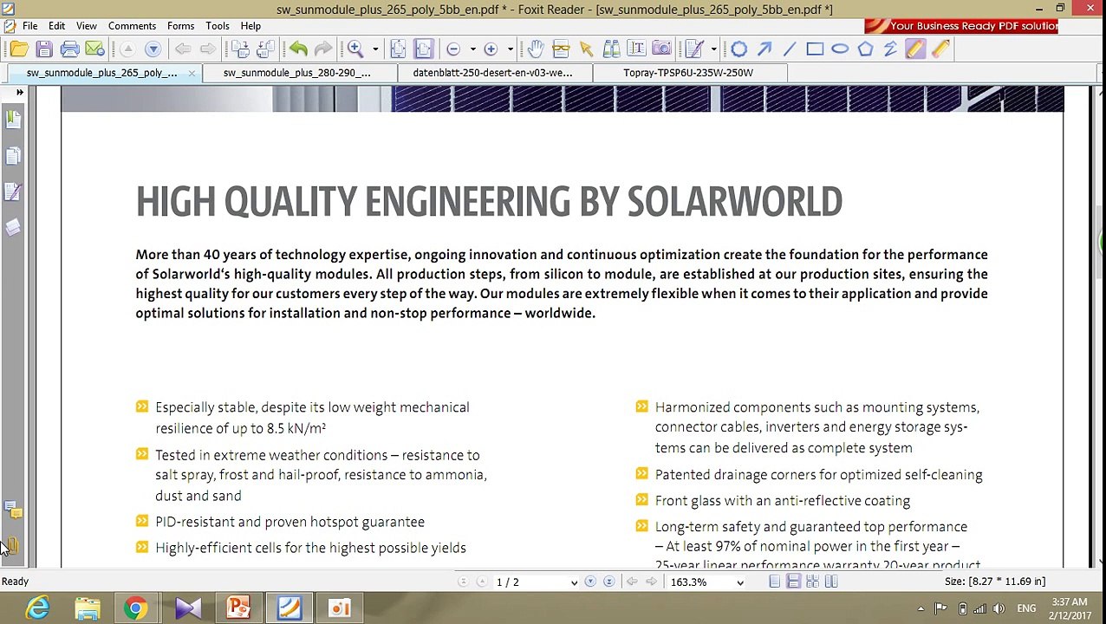Save the document with the floppy icon
Viewport: 1106px width, 624px height.
(44, 49)
